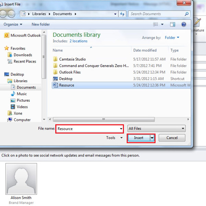Select the Camtasia Studio folder name
This screenshot has width=206, height=206.
point(73,59)
